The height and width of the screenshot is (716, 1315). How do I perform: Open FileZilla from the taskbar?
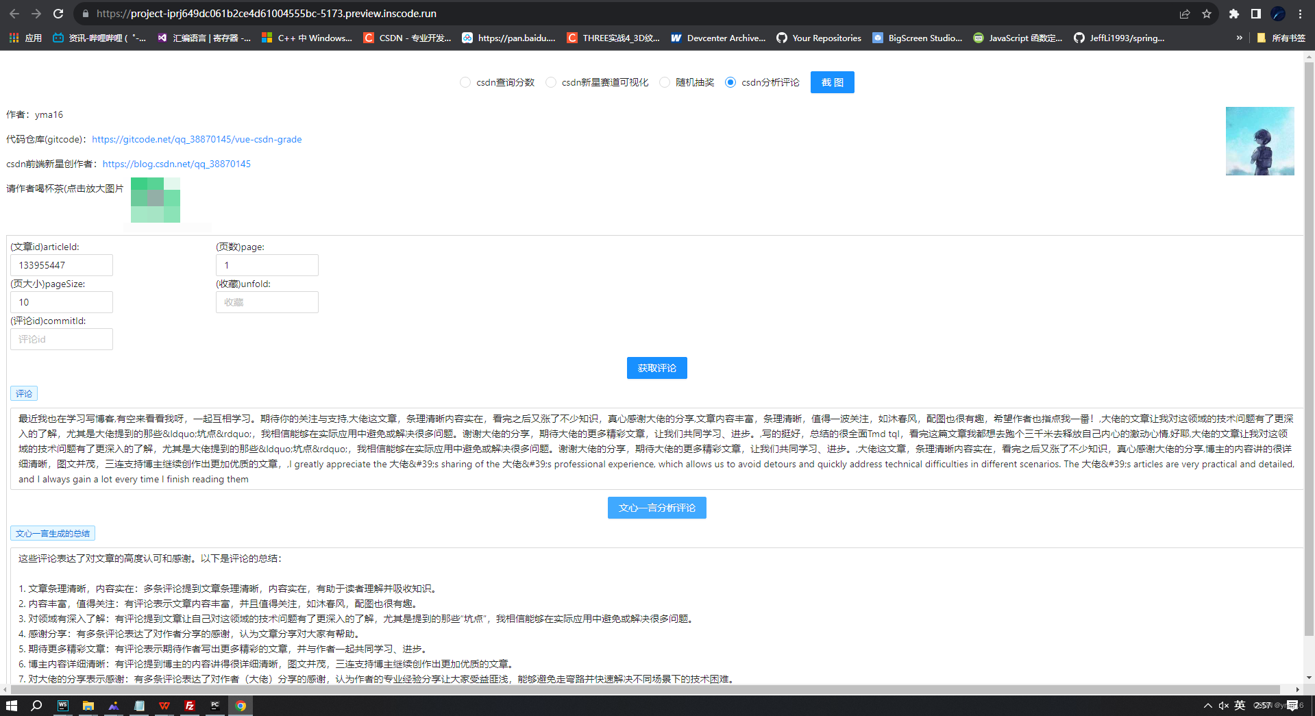pyautogui.click(x=190, y=706)
